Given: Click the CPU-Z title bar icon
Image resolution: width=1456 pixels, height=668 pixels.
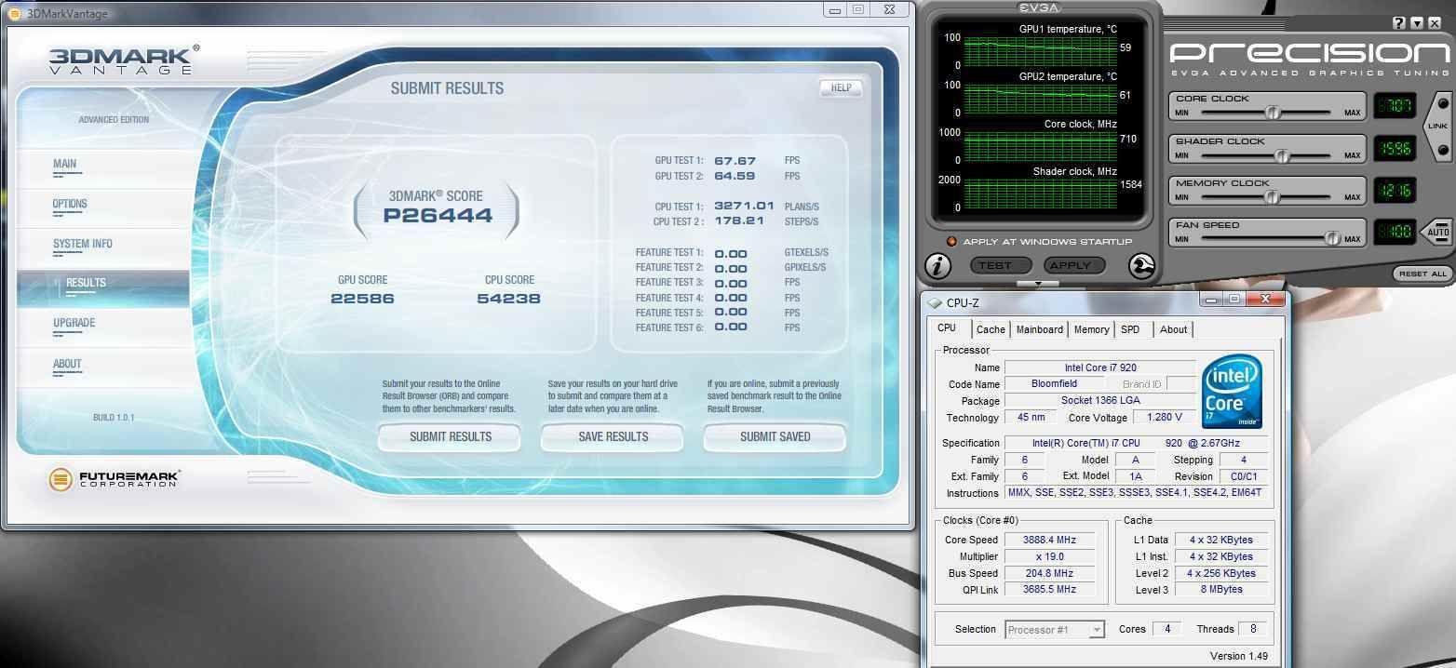Looking at the screenshot, I should 935,303.
